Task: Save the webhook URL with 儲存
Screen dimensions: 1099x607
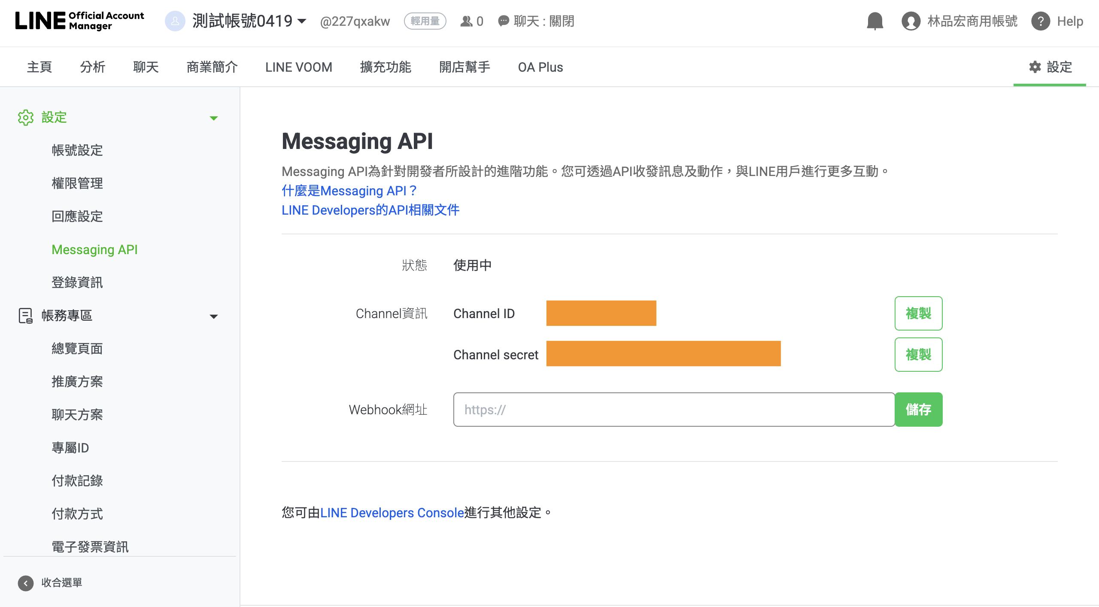Action: tap(919, 410)
